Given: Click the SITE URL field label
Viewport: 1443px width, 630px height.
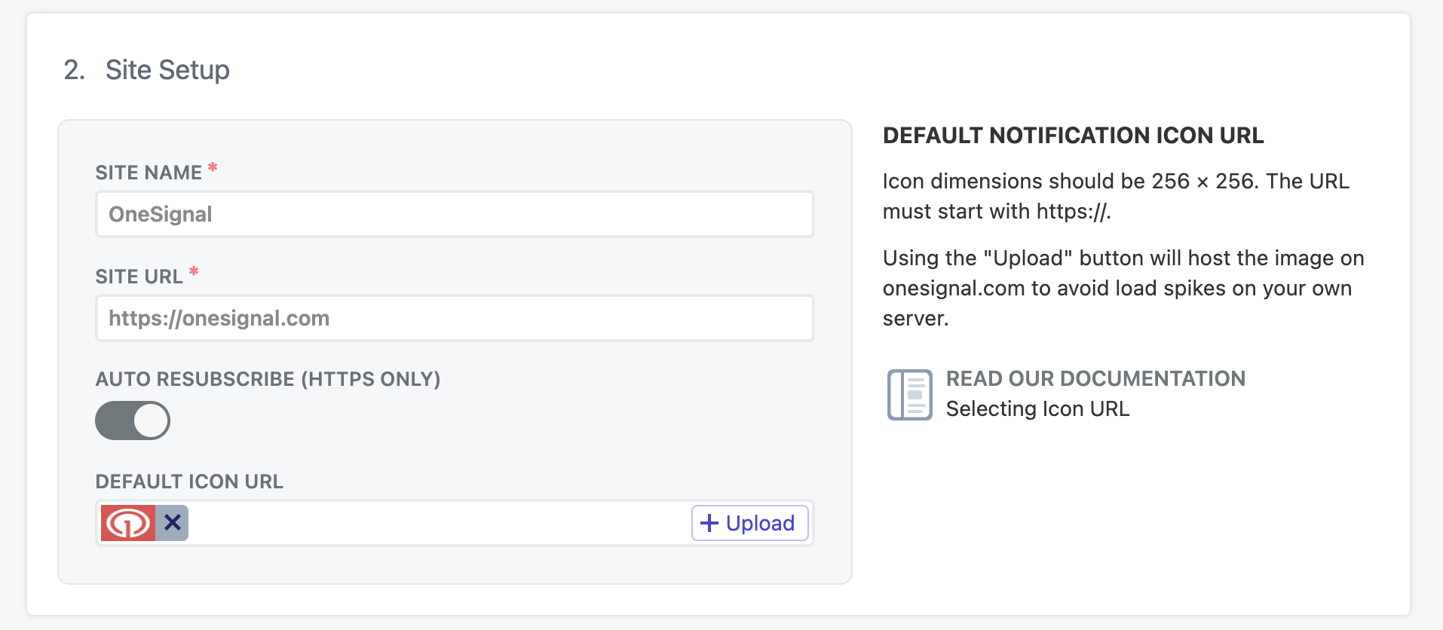Looking at the screenshot, I should [139, 277].
